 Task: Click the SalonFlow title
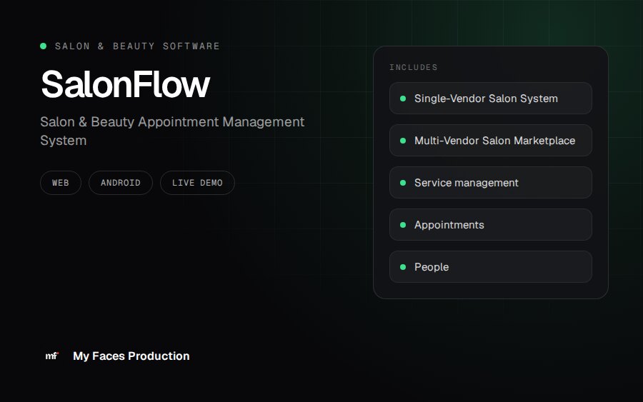[x=126, y=84]
